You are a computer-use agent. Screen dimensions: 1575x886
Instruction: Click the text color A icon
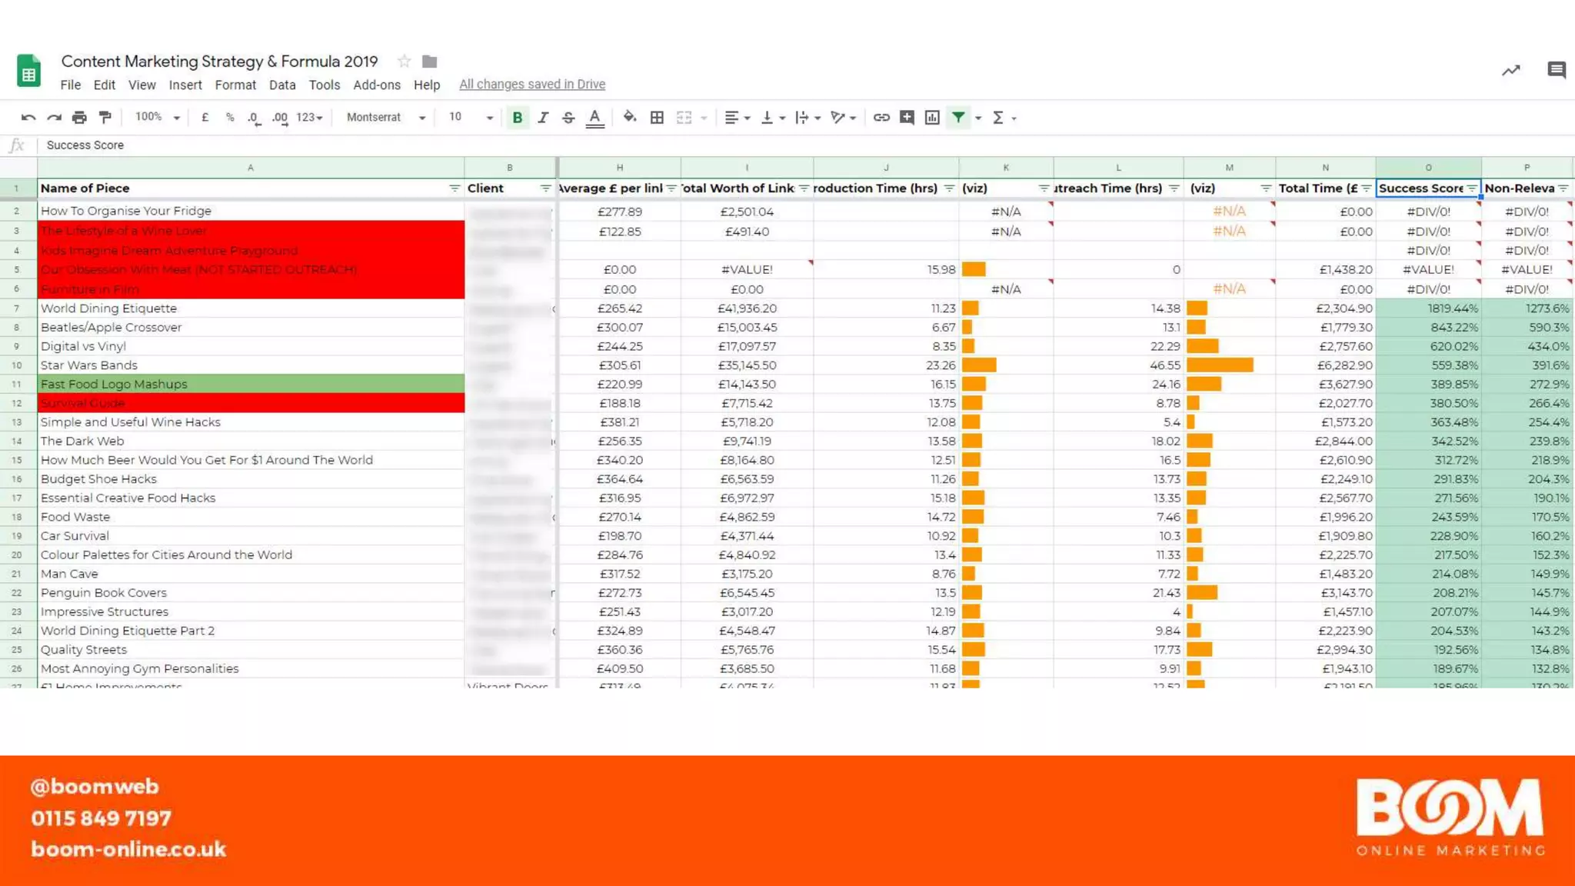[x=594, y=118]
